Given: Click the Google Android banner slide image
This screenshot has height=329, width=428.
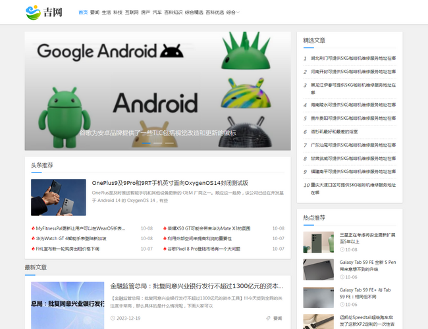Looking at the screenshot, I should tap(157, 91).
